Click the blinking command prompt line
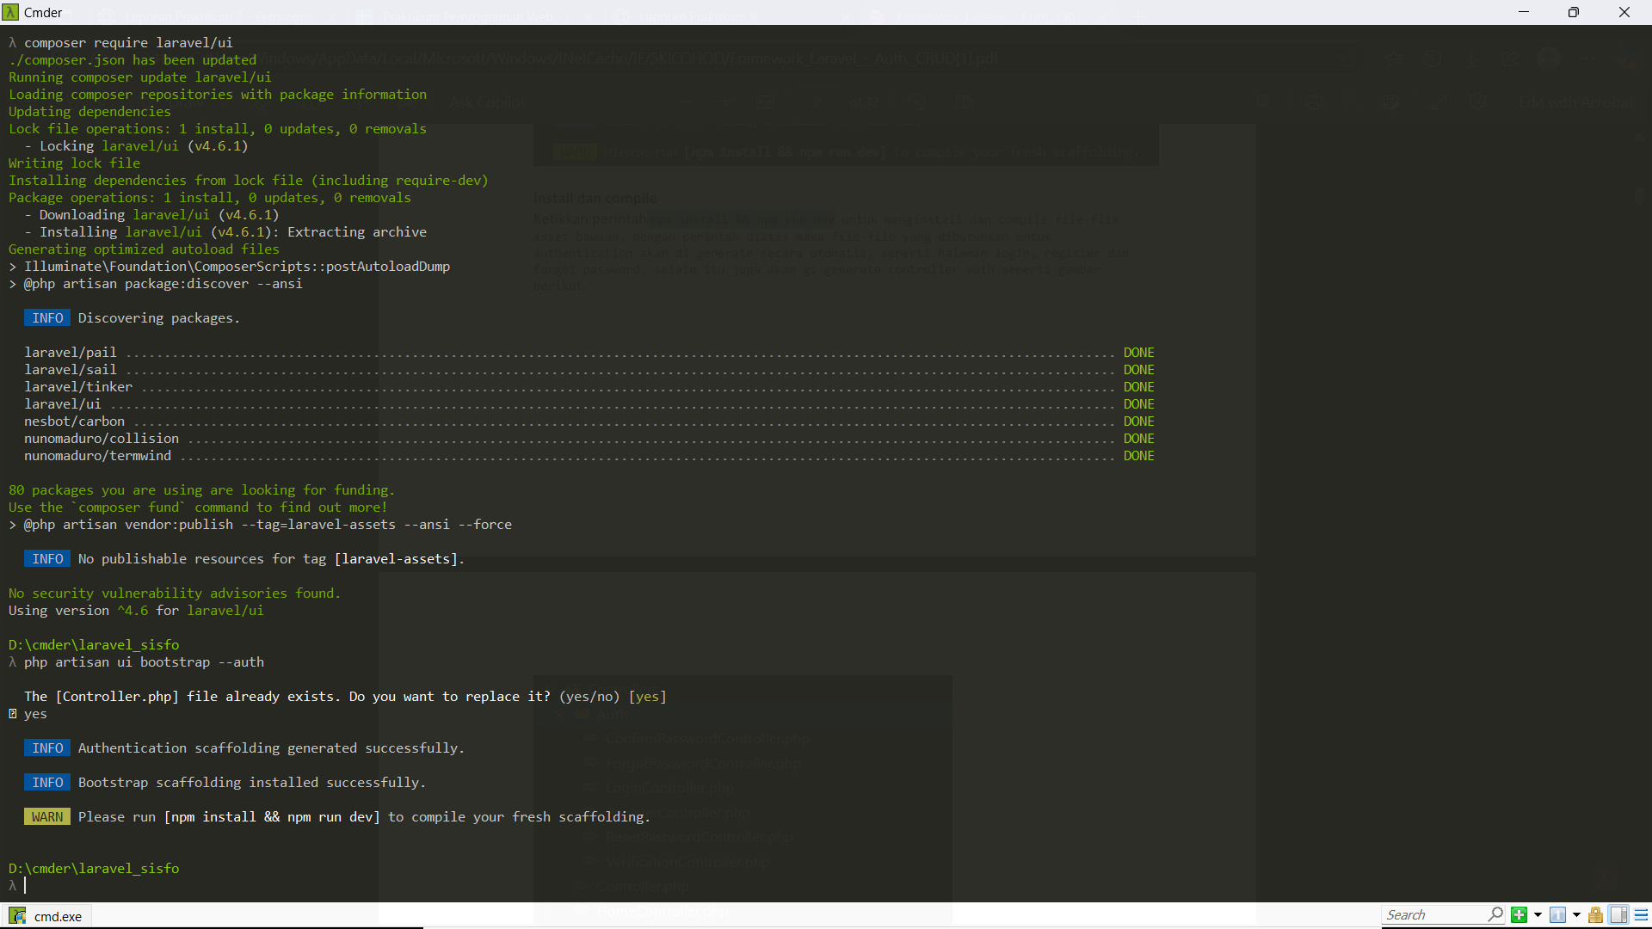 26,885
